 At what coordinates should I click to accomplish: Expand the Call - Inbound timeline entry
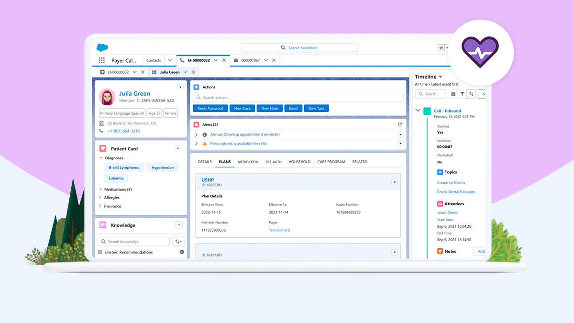point(418,110)
